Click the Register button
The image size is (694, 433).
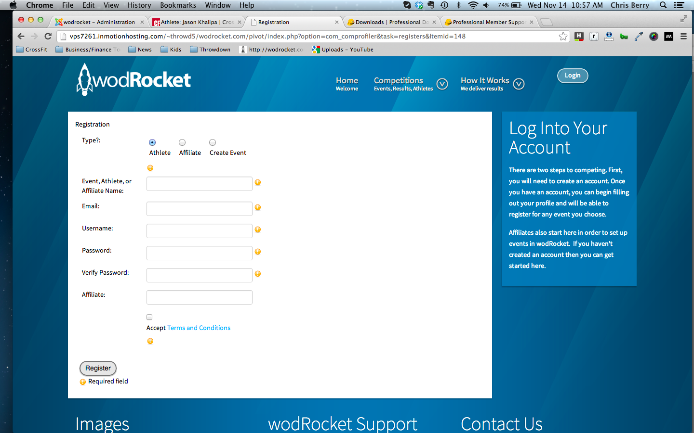pos(98,368)
